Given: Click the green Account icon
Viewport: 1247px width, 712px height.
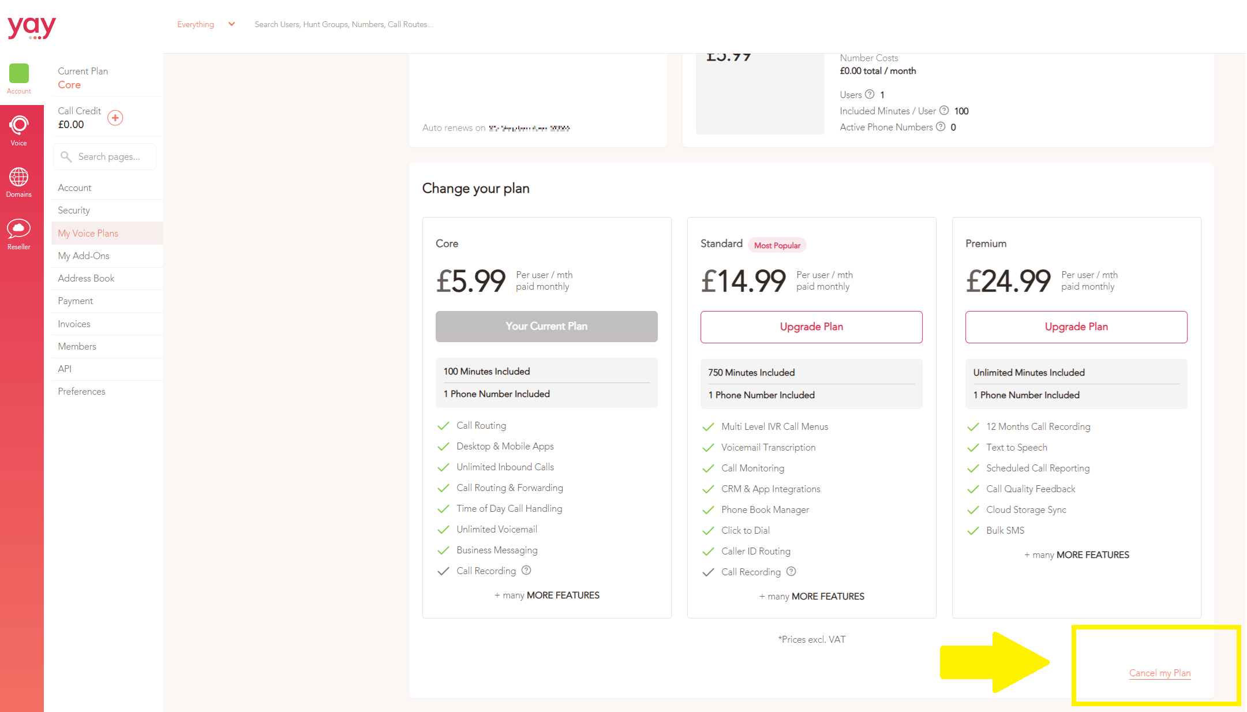Looking at the screenshot, I should 18,73.
